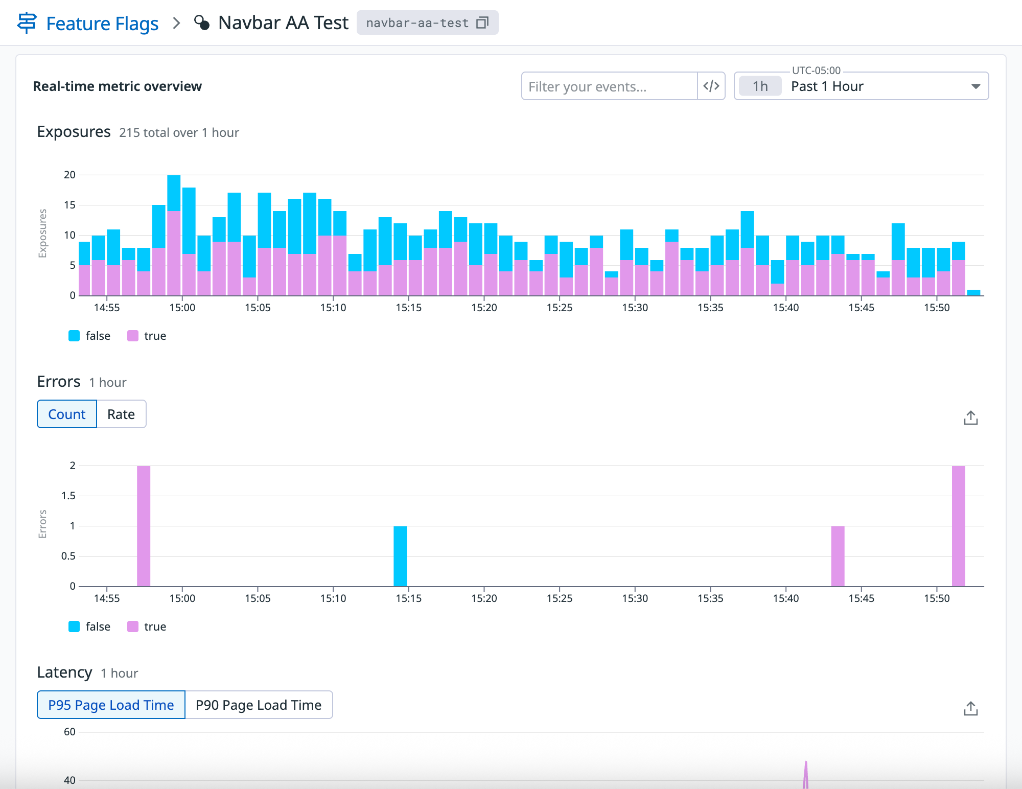Go to the Feature Flags page

click(102, 24)
